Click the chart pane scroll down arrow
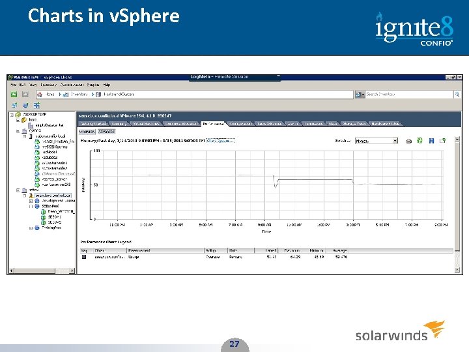This screenshot has width=469, height=352. click(x=457, y=270)
